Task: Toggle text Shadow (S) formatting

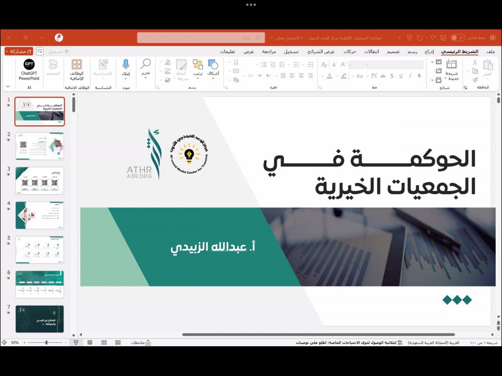Action: point(392,76)
